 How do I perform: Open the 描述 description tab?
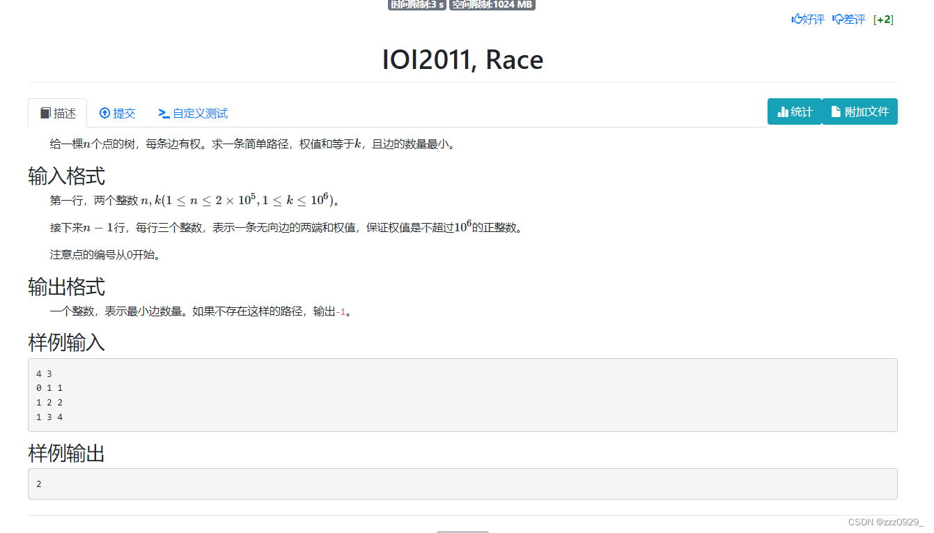click(x=58, y=113)
